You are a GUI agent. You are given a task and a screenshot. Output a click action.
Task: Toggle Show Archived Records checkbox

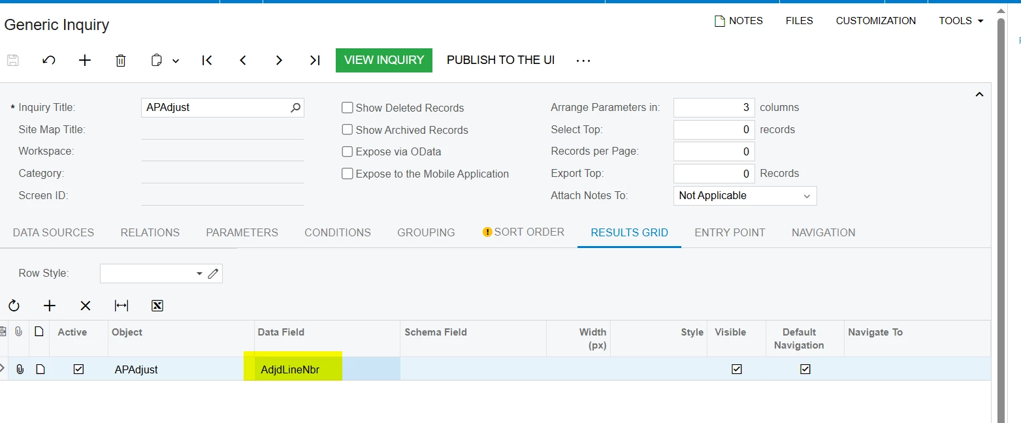click(348, 130)
